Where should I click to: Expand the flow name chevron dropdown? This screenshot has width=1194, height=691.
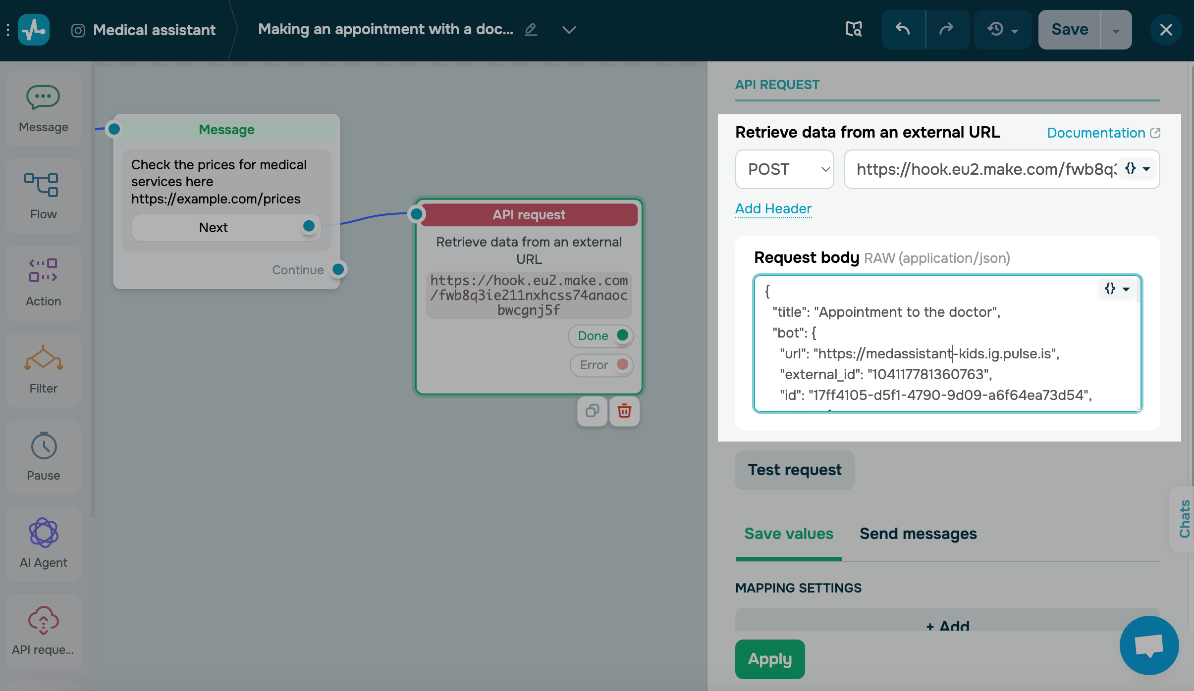point(569,30)
